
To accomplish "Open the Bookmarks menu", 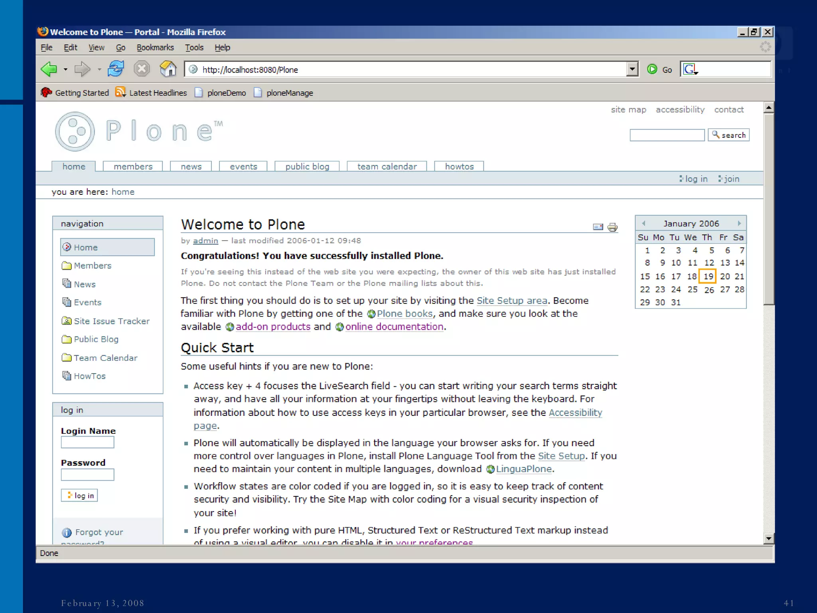I will pos(155,47).
